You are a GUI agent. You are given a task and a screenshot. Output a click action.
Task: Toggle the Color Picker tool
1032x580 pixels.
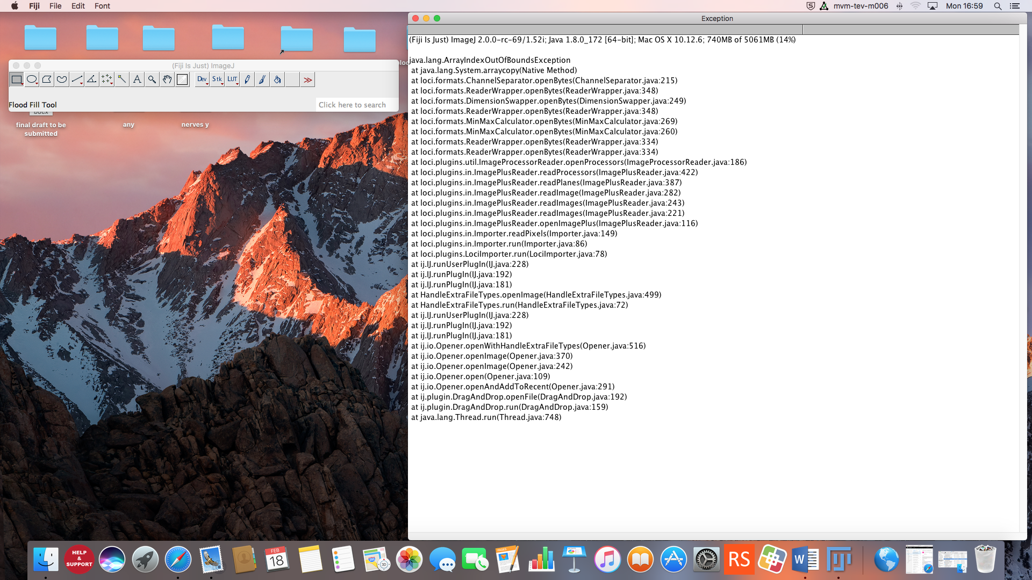click(x=182, y=79)
